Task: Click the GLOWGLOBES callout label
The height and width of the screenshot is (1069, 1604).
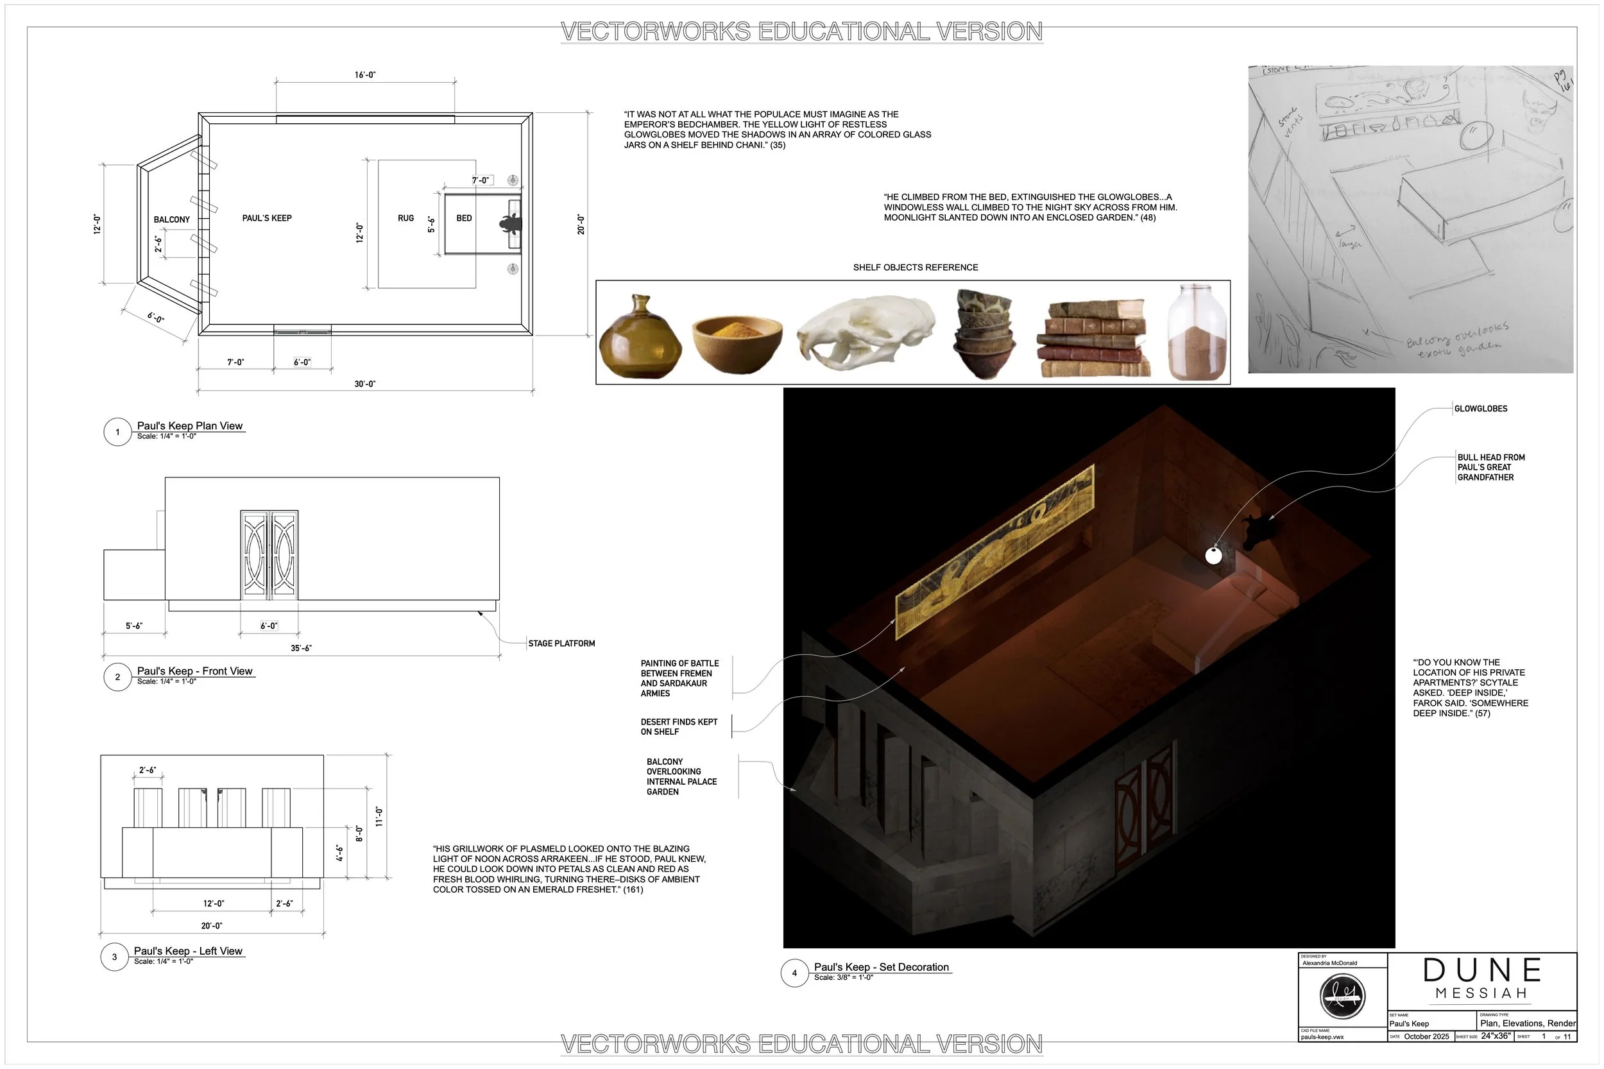Action: 1481,409
